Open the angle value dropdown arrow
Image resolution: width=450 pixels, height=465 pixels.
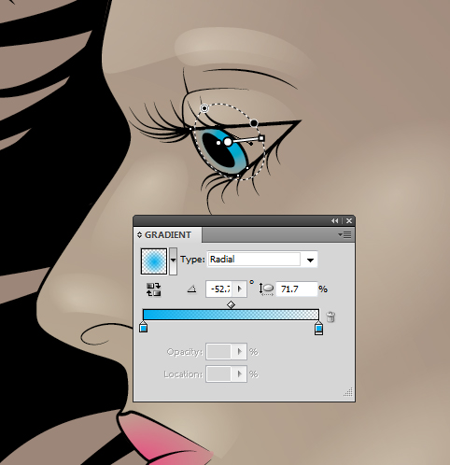click(x=239, y=289)
